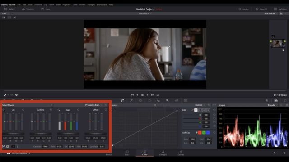The height and width of the screenshot is (162, 289).
Task: Open DaVinci Resolve application menu
Action: click(8, 5)
